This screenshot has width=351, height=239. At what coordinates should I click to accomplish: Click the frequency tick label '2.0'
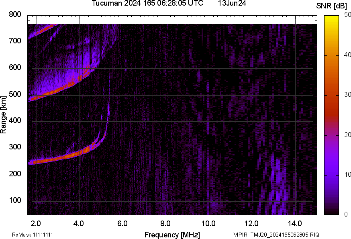tap(36, 224)
